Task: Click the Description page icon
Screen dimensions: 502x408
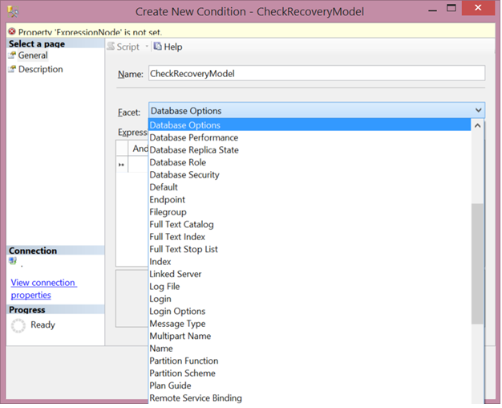Action: click(x=12, y=69)
